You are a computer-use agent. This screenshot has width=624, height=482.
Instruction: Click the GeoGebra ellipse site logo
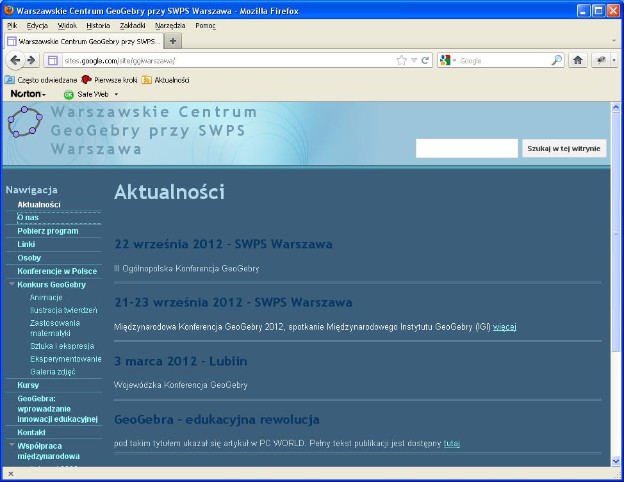pos(25,122)
